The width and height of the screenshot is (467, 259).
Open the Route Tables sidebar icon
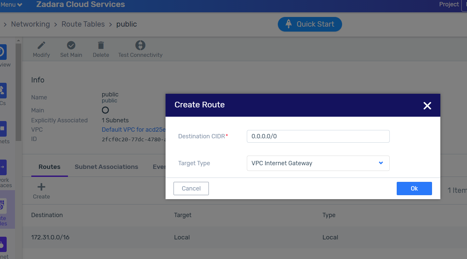click(x=3, y=207)
